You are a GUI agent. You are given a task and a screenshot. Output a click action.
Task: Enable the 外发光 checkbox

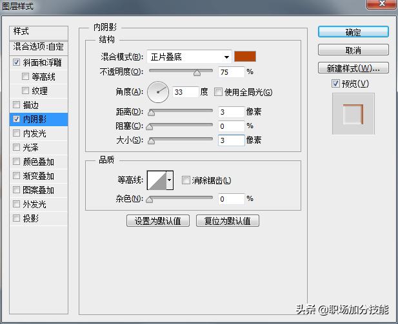pyautogui.click(x=17, y=204)
